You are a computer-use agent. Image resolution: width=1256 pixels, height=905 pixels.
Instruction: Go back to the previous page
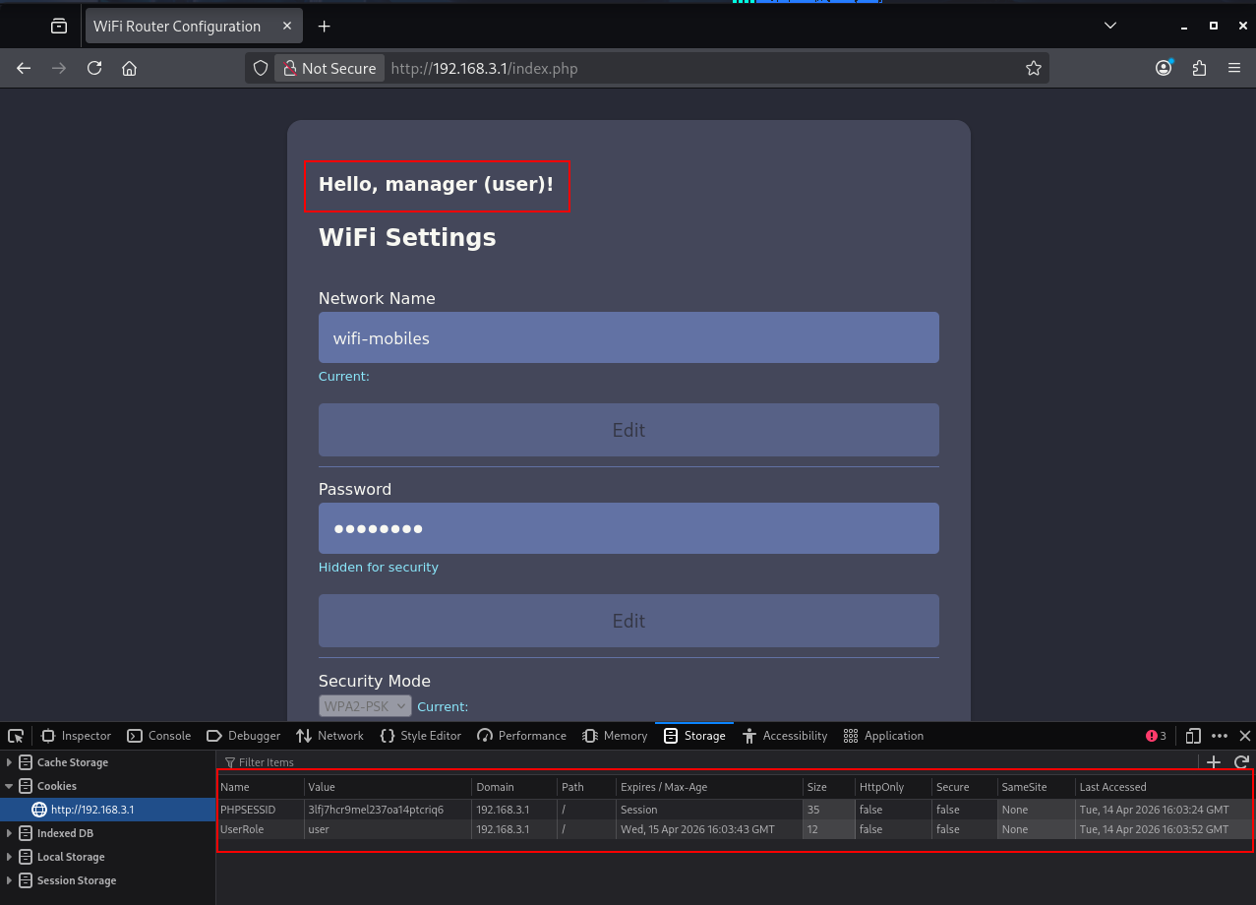click(24, 68)
